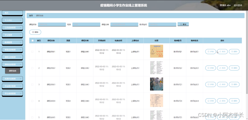Click the 上课地点 column header
The height and width of the screenshot is (120, 248).
click(x=135, y=41)
